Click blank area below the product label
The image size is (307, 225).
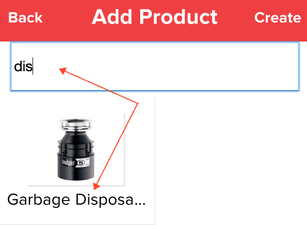click(77, 216)
